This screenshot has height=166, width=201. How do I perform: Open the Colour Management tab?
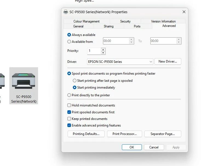(87, 21)
